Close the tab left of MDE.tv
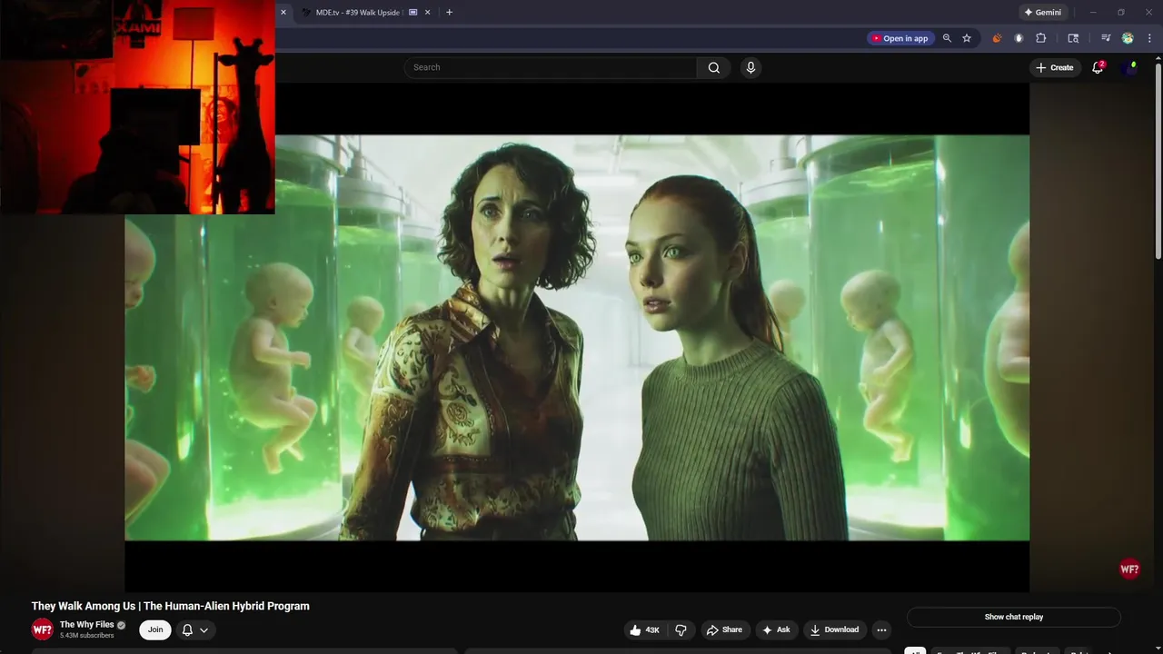This screenshot has height=654, width=1163. [283, 13]
